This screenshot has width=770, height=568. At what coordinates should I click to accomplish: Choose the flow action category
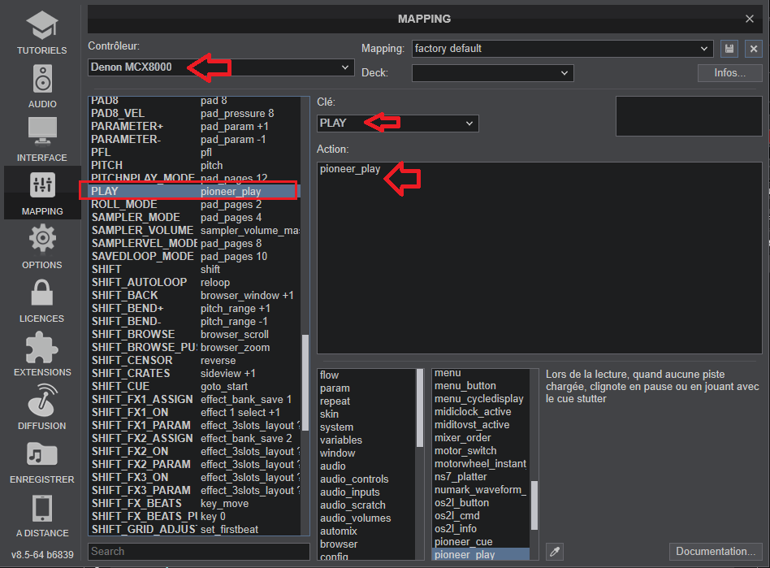click(x=367, y=375)
